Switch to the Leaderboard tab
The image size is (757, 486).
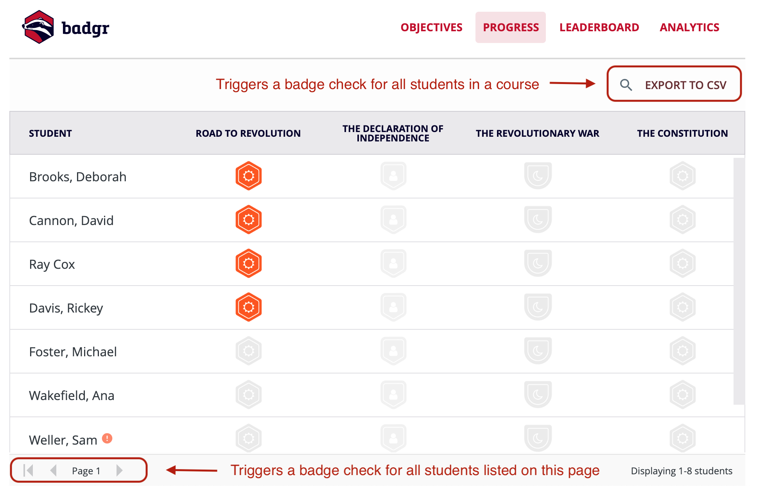tap(599, 27)
